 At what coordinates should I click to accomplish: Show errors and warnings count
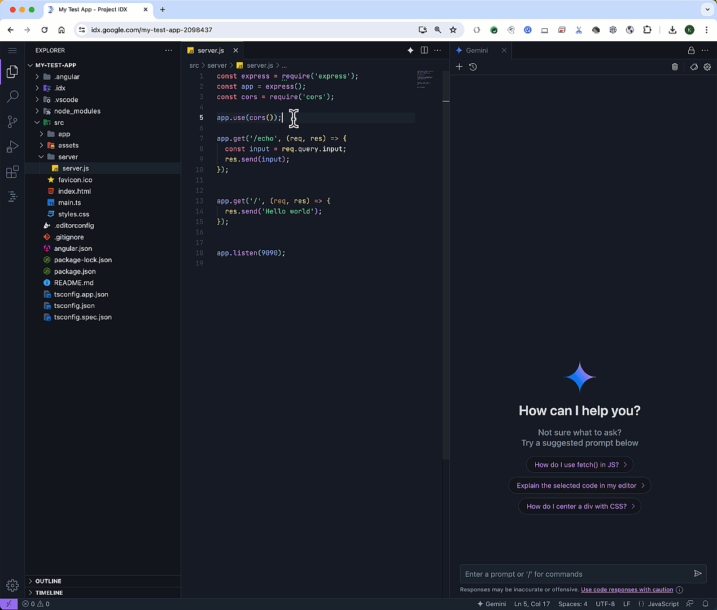click(x=36, y=604)
